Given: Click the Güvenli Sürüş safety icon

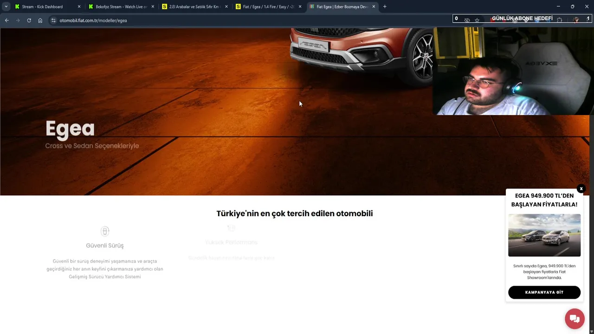Looking at the screenshot, I should pos(105,231).
